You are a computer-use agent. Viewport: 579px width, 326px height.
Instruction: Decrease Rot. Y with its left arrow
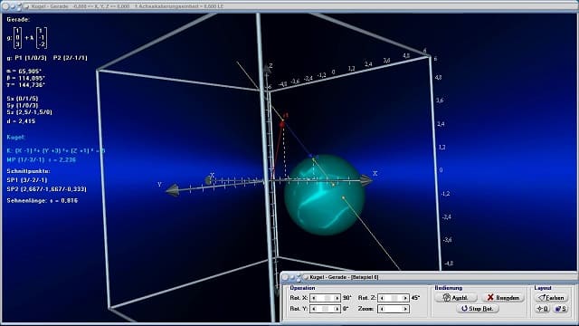click(x=314, y=309)
